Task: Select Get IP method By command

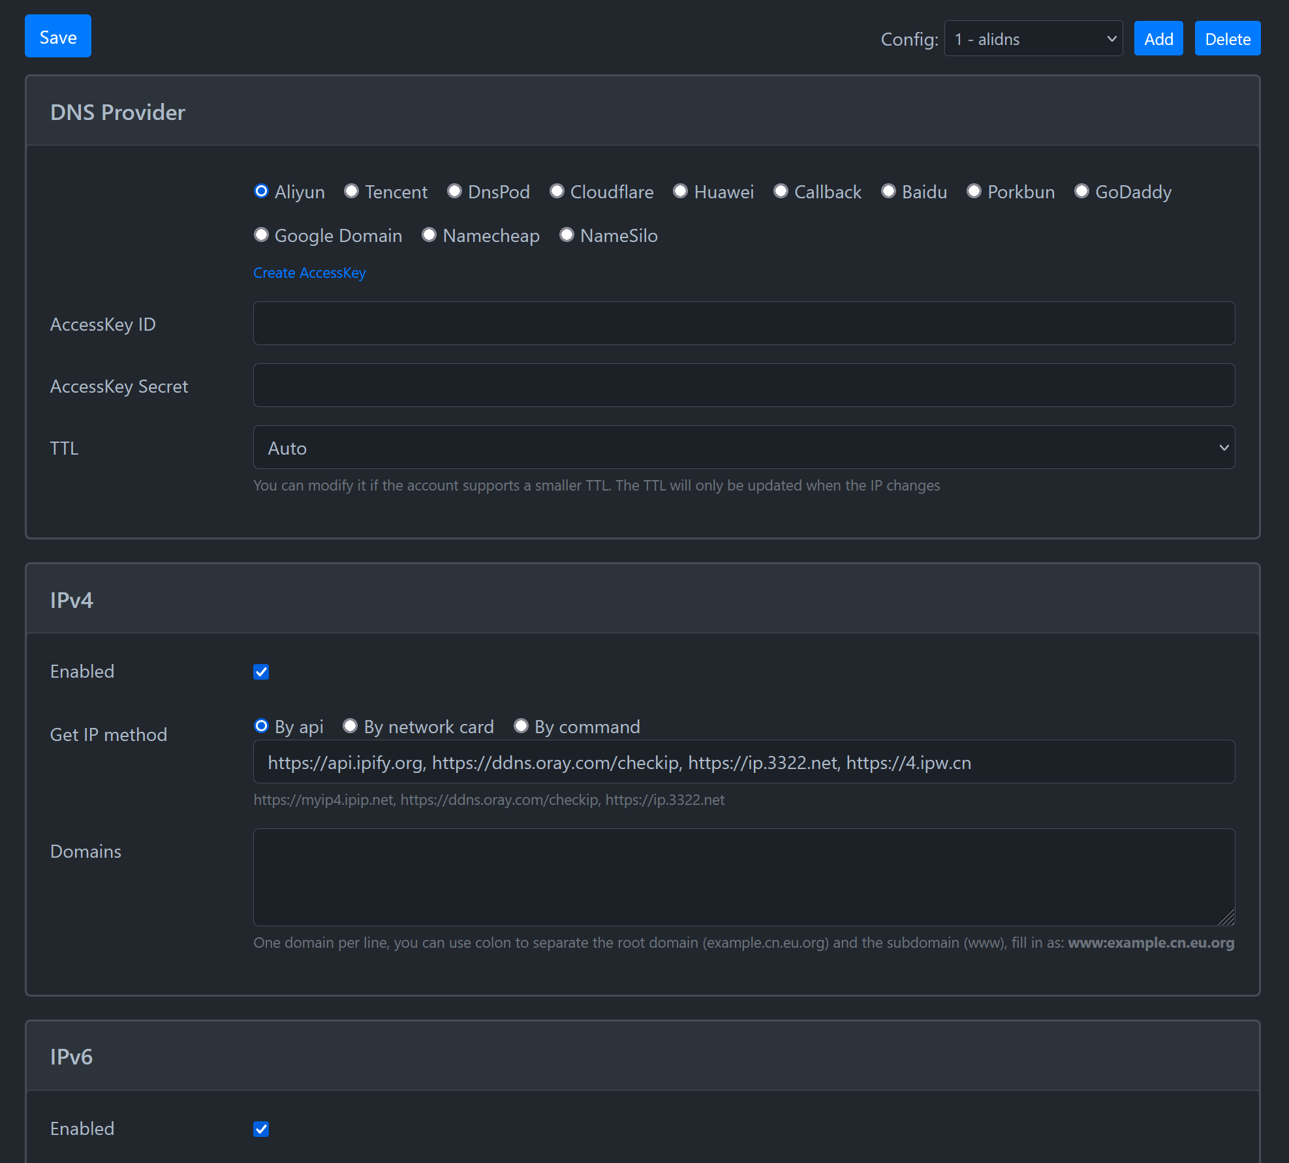Action: (x=521, y=725)
